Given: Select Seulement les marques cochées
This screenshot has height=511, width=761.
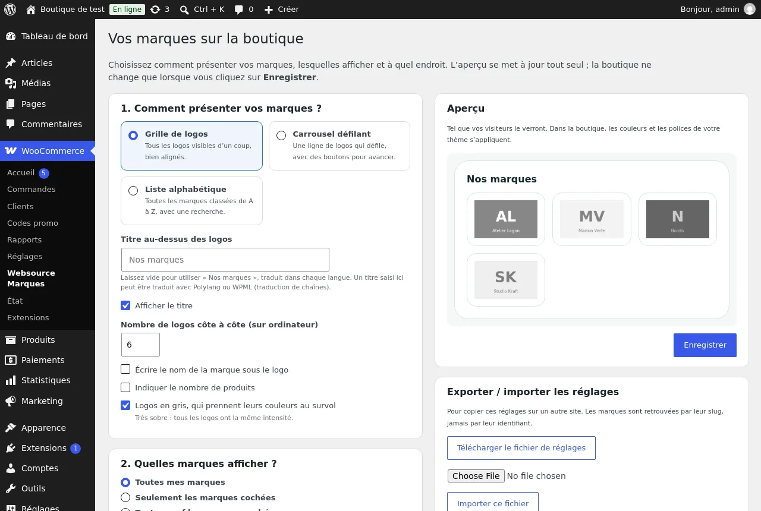Looking at the screenshot, I should coord(125,497).
